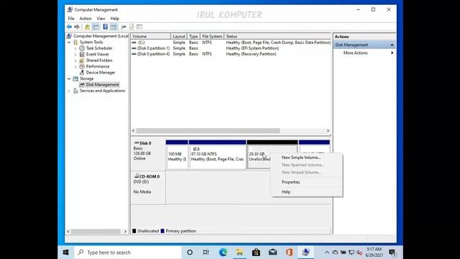Sort by the Status column header
Viewport: 460px width, 259px height.
pyautogui.click(x=277, y=37)
